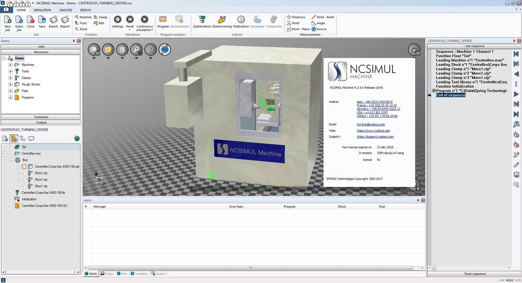Select the Thickness measurement tool
The width and height of the screenshot is (522, 283).
tap(296, 17)
